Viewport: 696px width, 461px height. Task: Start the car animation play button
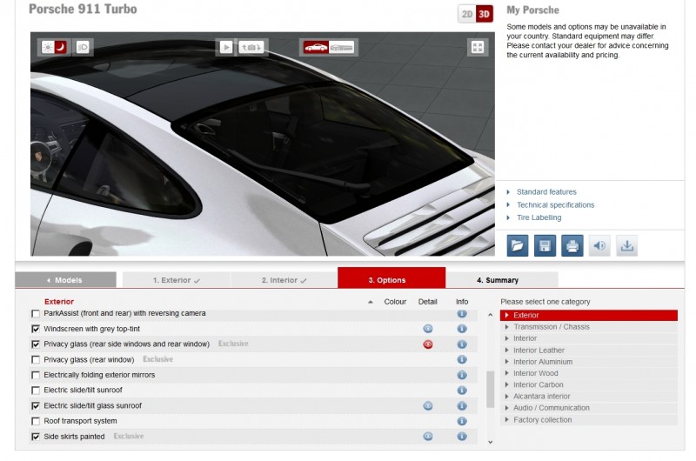pos(225,47)
